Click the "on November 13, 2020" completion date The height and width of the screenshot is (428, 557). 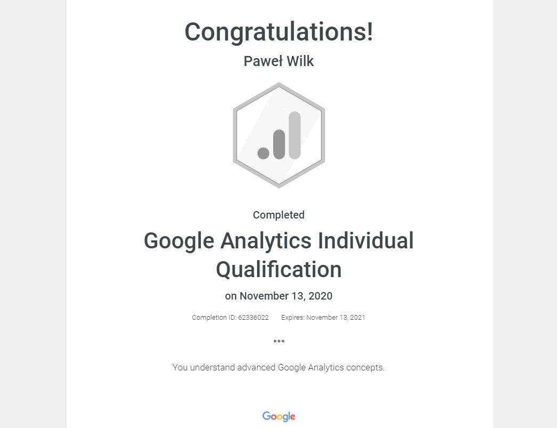[278, 296]
